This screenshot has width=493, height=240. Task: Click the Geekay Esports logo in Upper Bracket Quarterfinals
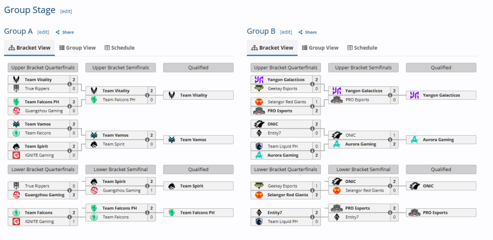(259, 89)
